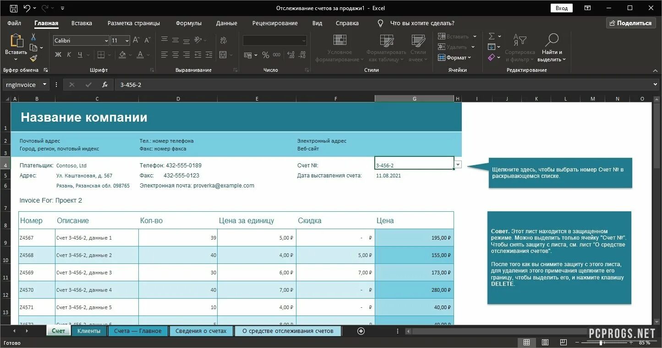This screenshot has height=348, width=662.
Task: Click the formula bar showing 3-456-2
Action: click(x=383, y=85)
